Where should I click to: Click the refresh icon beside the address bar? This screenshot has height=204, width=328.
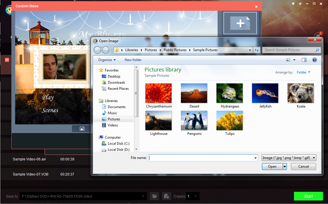tap(257, 50)
